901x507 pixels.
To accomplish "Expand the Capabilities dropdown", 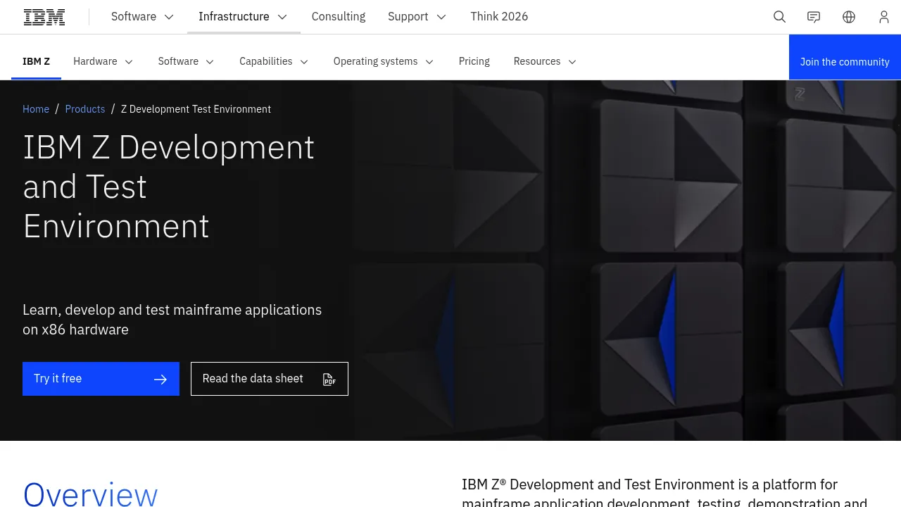I will coord(274,61).
